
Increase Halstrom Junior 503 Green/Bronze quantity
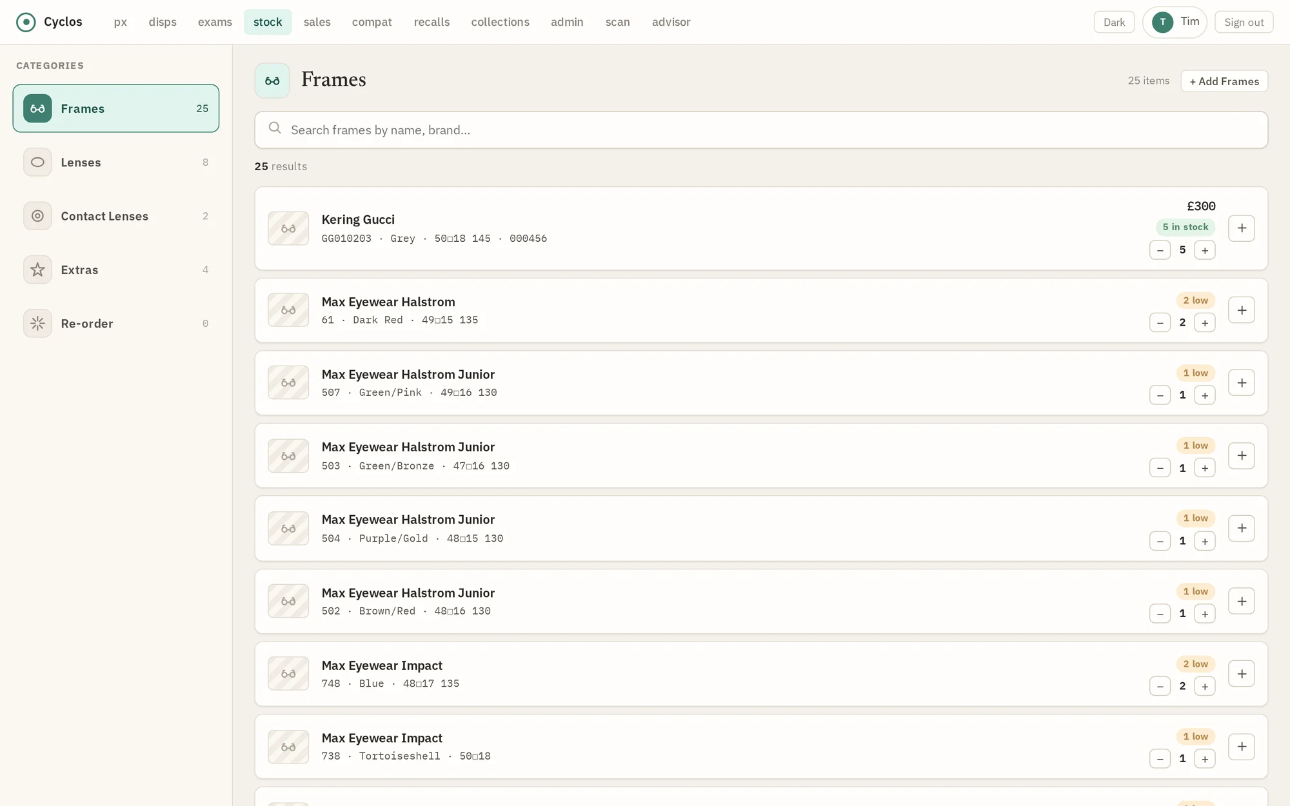[x=1205, y=468]
